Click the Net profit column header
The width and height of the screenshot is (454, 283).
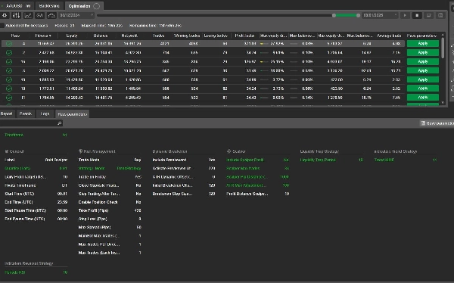click(129, 36)
